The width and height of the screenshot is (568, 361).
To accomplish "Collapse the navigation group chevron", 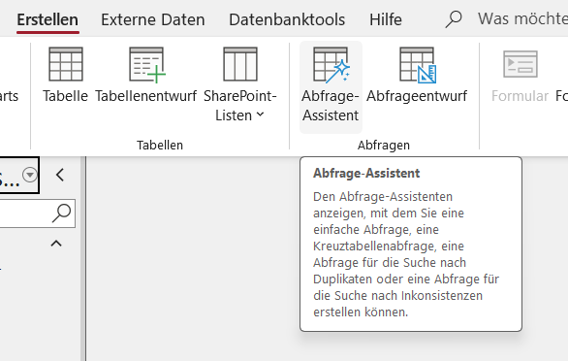I will click(x=56, y=243).
